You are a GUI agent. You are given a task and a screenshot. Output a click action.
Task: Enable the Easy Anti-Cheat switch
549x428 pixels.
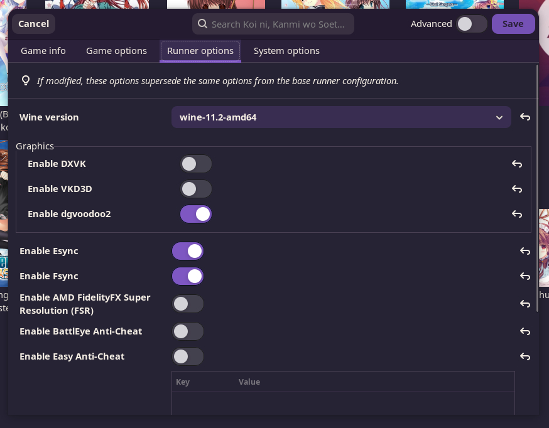click(x=188, y=356)
